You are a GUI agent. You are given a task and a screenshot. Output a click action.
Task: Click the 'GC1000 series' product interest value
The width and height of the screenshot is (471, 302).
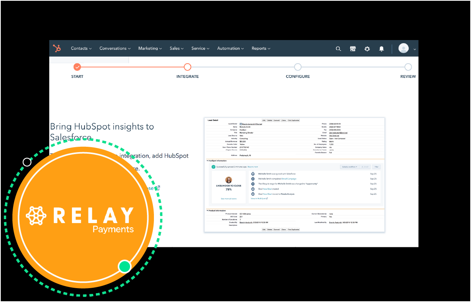point(246,214)
